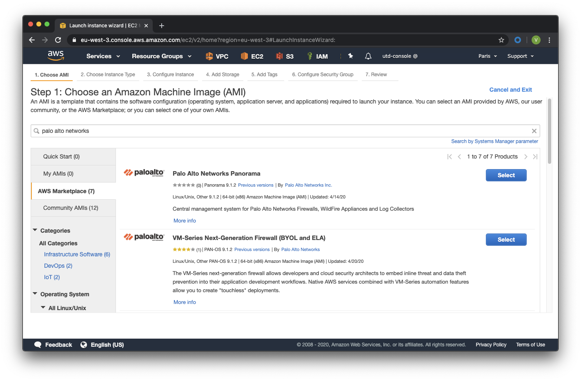Screen dimensions: 581x381
Task: Open the VPC shortcut icon
Action: 209,56
